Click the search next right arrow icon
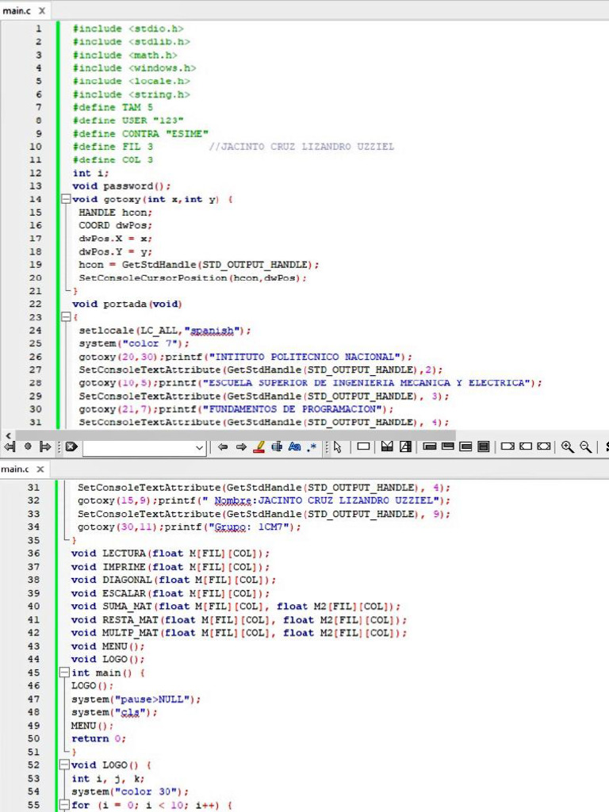The width and height of the screenshot is (609, 812). point(240,447)
